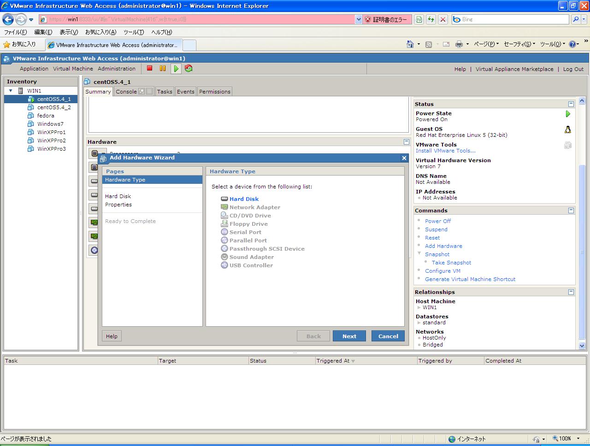
Task: Select fedora virtual machine in Inventory
Action: 46,116
